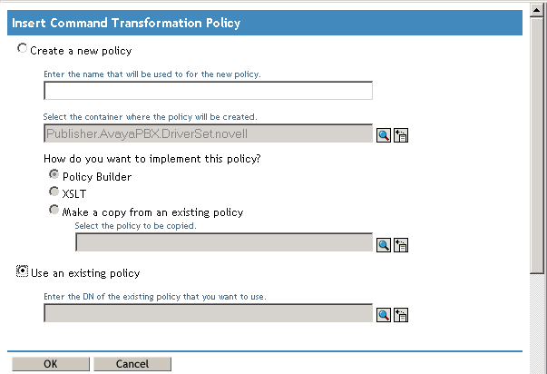Open the history icon beside the container field

(x=400, y=135)
